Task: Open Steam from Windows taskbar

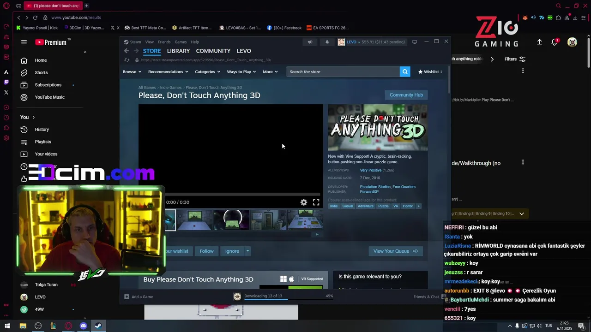Action: [x=98, y=326]
